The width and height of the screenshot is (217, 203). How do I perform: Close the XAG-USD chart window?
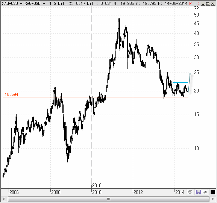click(213, 4)
